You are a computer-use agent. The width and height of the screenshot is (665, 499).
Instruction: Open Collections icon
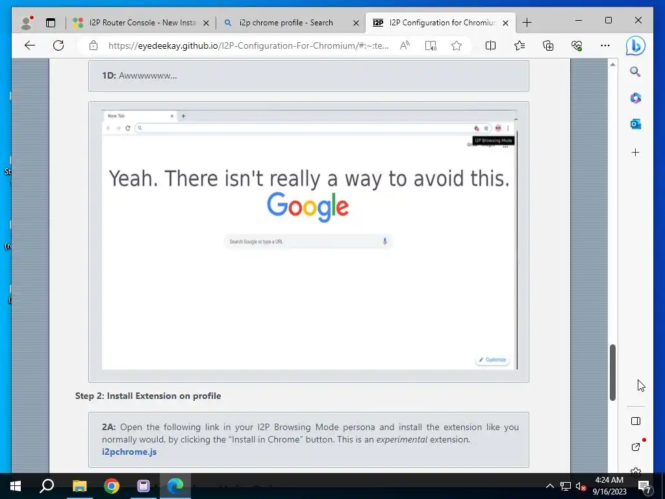pos(548,45)
